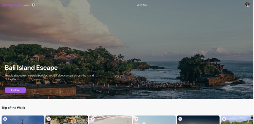Viewport: 254px width, 124px height.
Task: Click pin badge on the streaky clouds card
Action: pyautogui.click(x=93, y=119)
